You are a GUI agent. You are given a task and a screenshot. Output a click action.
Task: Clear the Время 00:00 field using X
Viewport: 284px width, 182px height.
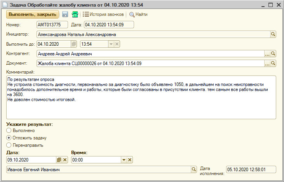(130, 160)
